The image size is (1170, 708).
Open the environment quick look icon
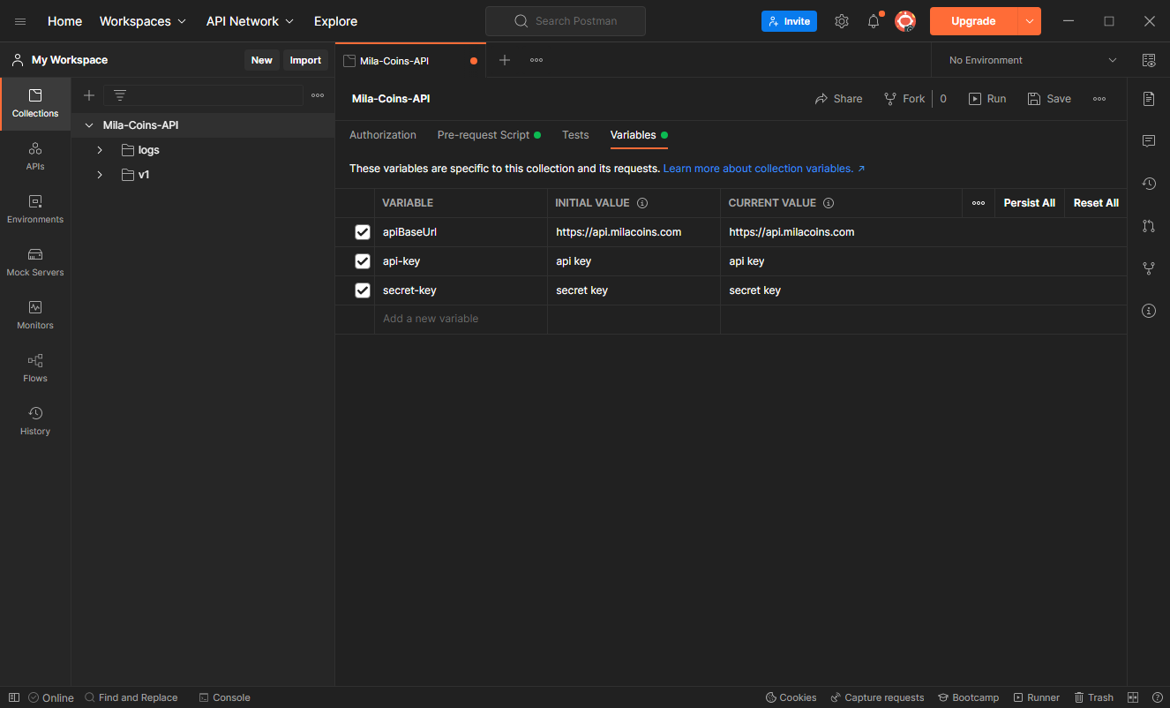click(1149, 60)
